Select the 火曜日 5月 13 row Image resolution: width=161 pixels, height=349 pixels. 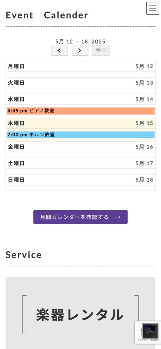tap(80, 83)
